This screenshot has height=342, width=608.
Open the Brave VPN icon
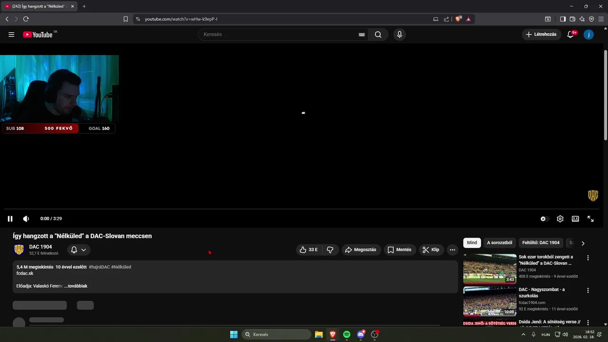click(591, 19)
